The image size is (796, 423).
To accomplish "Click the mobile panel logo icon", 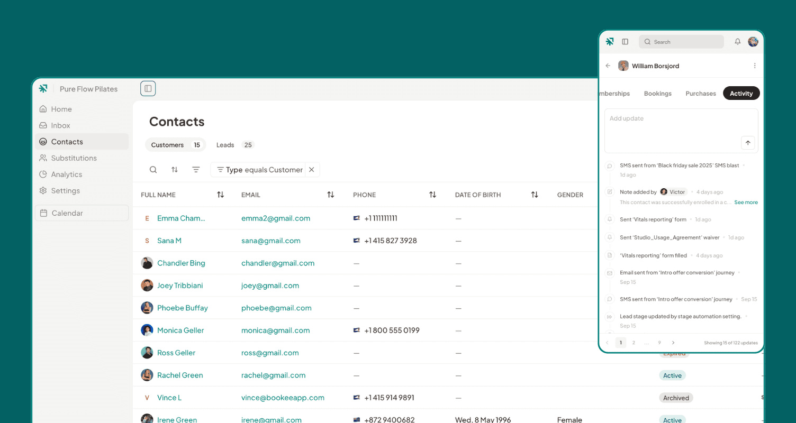I will point(610,42).
